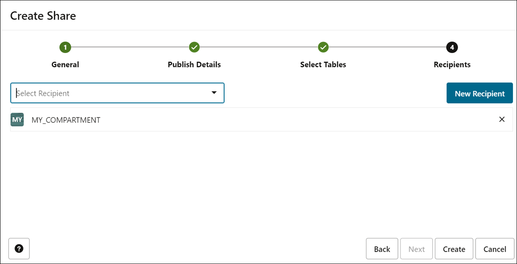517x264 pixels.
Task: Click the step 4 Recipients circle icon
Action: (452, 47)
